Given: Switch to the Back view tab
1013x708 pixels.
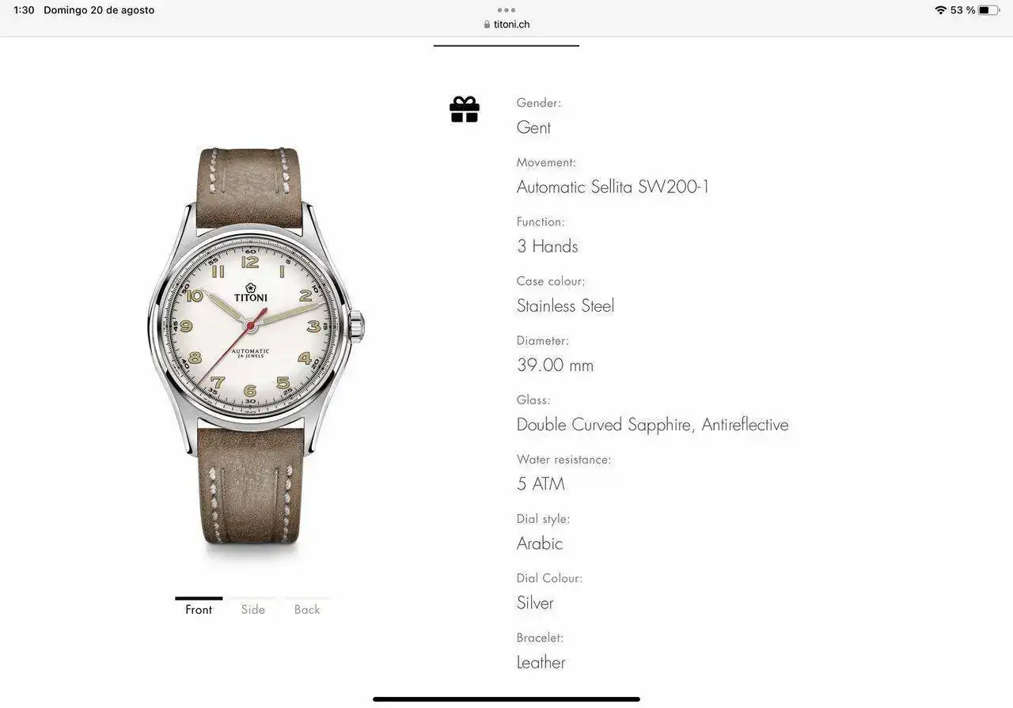Looking at the screenshot, I should coord(307,609).
